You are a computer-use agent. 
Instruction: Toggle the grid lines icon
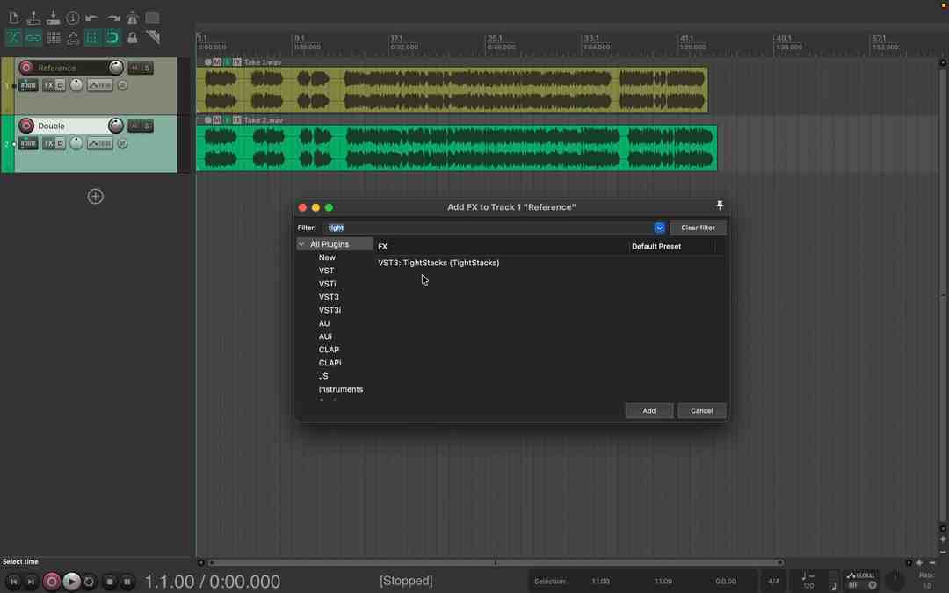(92, 38)
